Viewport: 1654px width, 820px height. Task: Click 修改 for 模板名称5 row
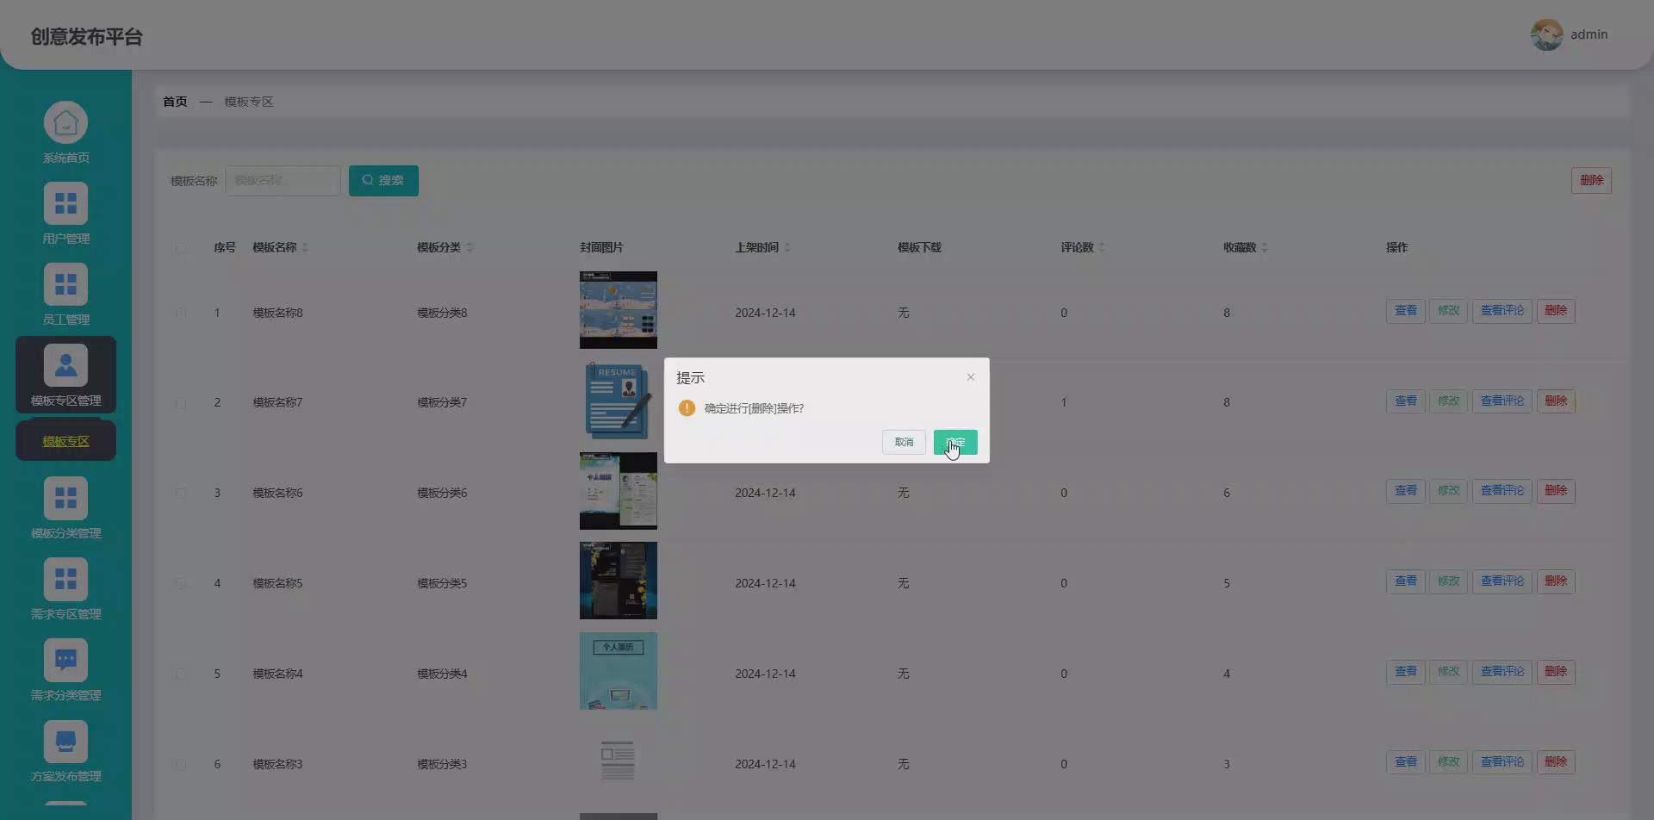(1448, 581)
